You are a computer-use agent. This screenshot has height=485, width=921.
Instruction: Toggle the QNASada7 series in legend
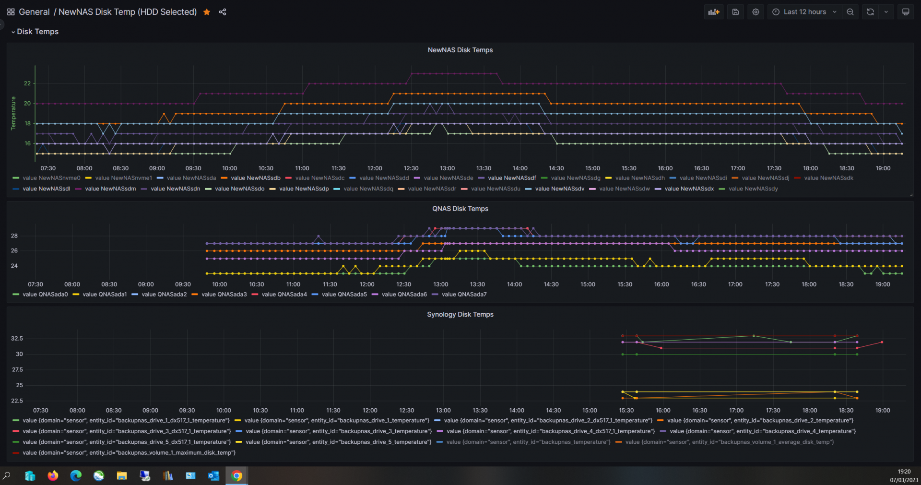click(464, 295)
